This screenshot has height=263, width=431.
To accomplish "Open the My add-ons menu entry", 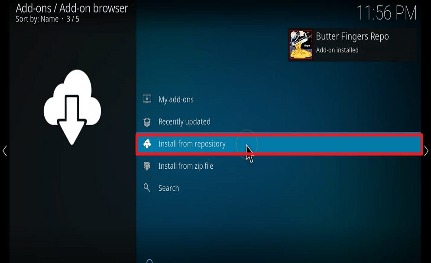I will coord(279,99).
